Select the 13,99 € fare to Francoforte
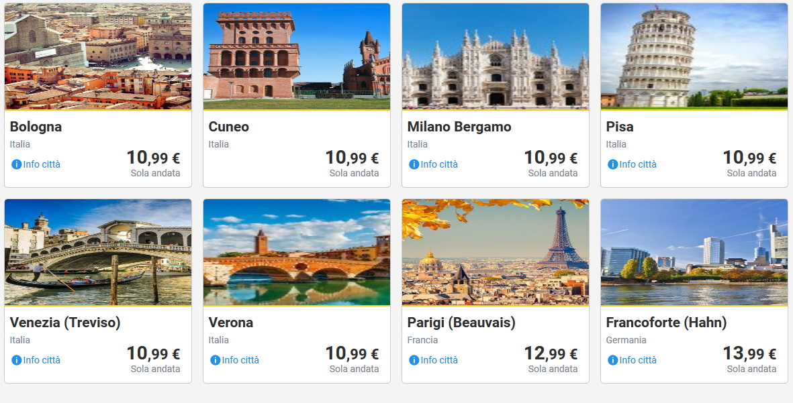The image size is (793, 403). (749, 353)
